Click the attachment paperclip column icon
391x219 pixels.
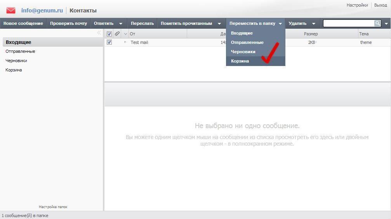pyautogui.click(x=117, y=34)
